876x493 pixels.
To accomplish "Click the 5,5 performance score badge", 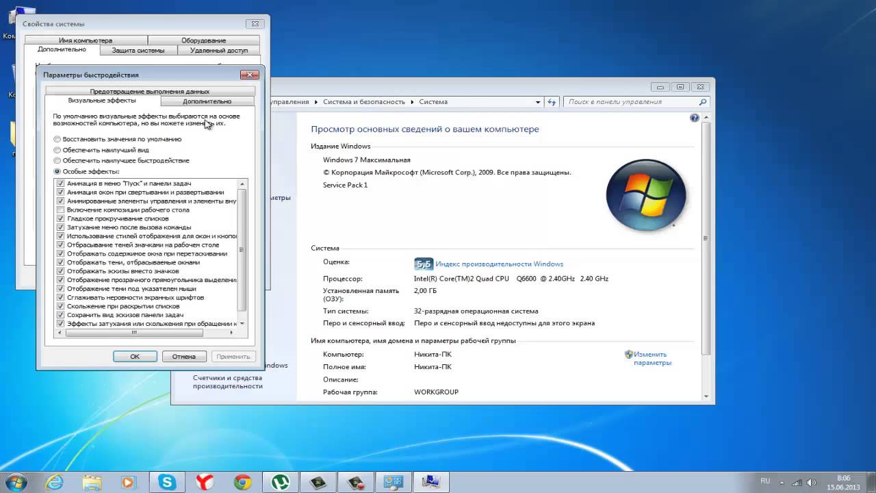I will pos(424,264).
